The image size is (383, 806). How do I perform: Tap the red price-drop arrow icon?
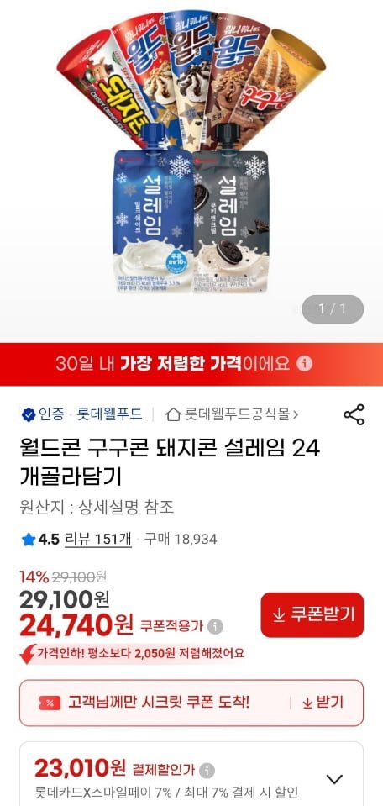pos(27,654)
